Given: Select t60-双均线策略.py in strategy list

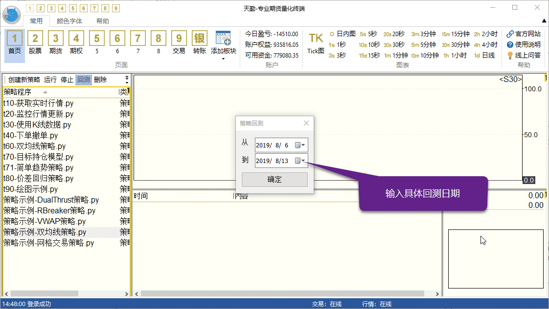Looking at the screenshot, I should click(34, 146).
